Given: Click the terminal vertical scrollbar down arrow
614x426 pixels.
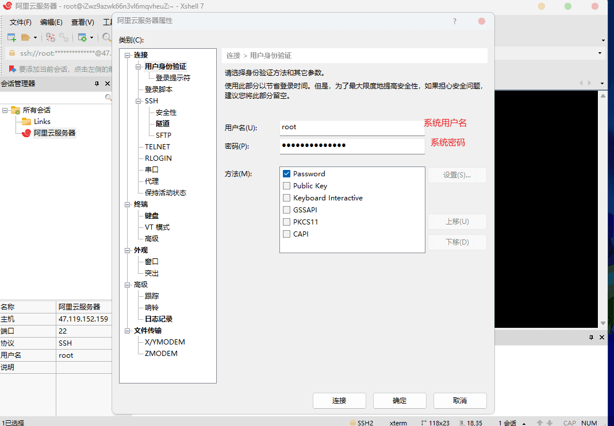Looking at the screenshot, I should 603,323.
